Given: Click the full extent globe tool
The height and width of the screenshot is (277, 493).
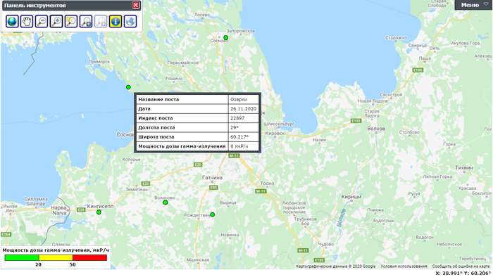Looking at the screenshot, I should pyautogui.click(x=12, y=21).
